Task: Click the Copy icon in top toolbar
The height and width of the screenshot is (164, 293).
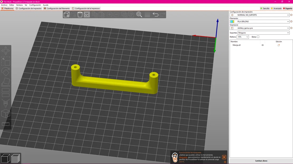Action: pyautogui.click(x=95, y=14)
